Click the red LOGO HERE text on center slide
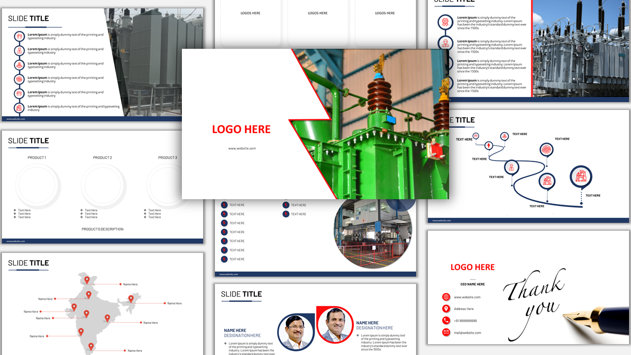 241,129
